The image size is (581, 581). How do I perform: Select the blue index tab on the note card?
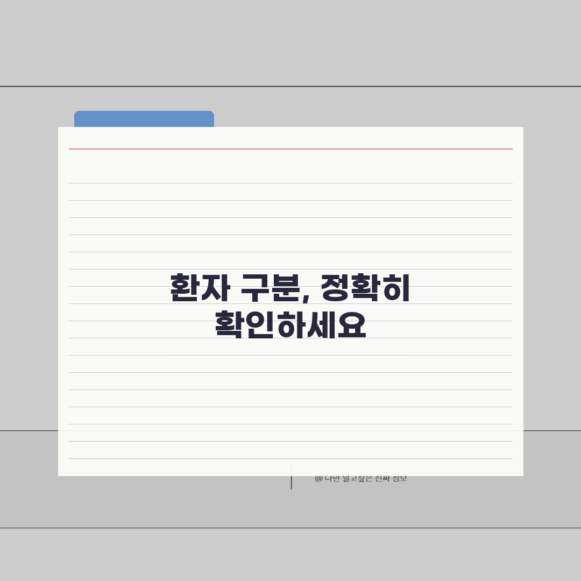point(144,119)
